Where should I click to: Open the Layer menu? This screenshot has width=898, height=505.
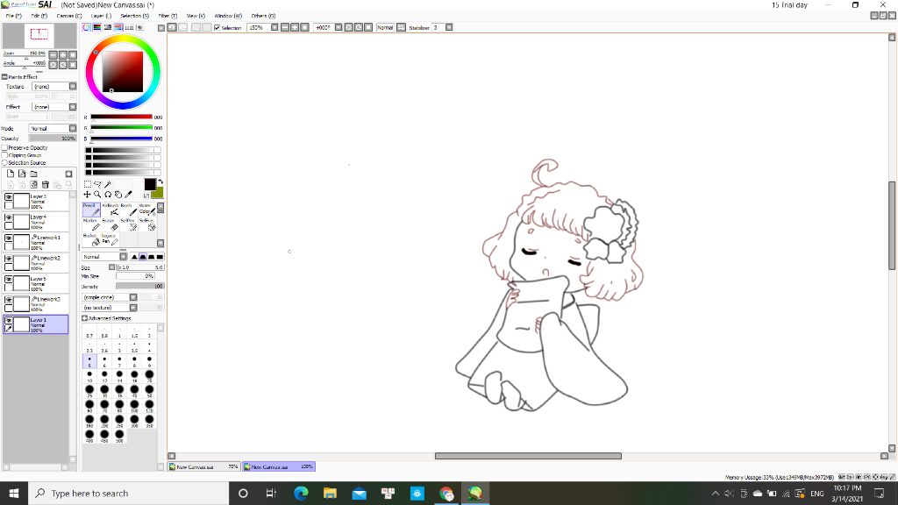[101, 16]
